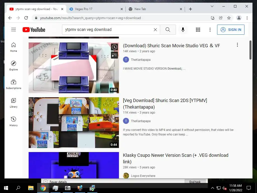Viewport: 257px width, 193px height.
Task: Share this page from address bar
Action: click(221, 18)
